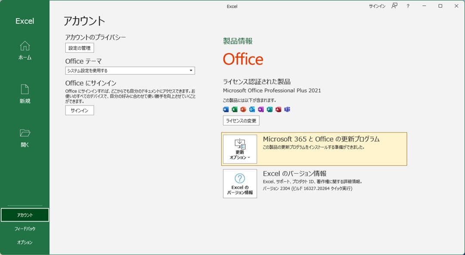Click the ホーム home icon in sidebar
The width and height of the screenshot is (465, 255).
pos(25,47)
